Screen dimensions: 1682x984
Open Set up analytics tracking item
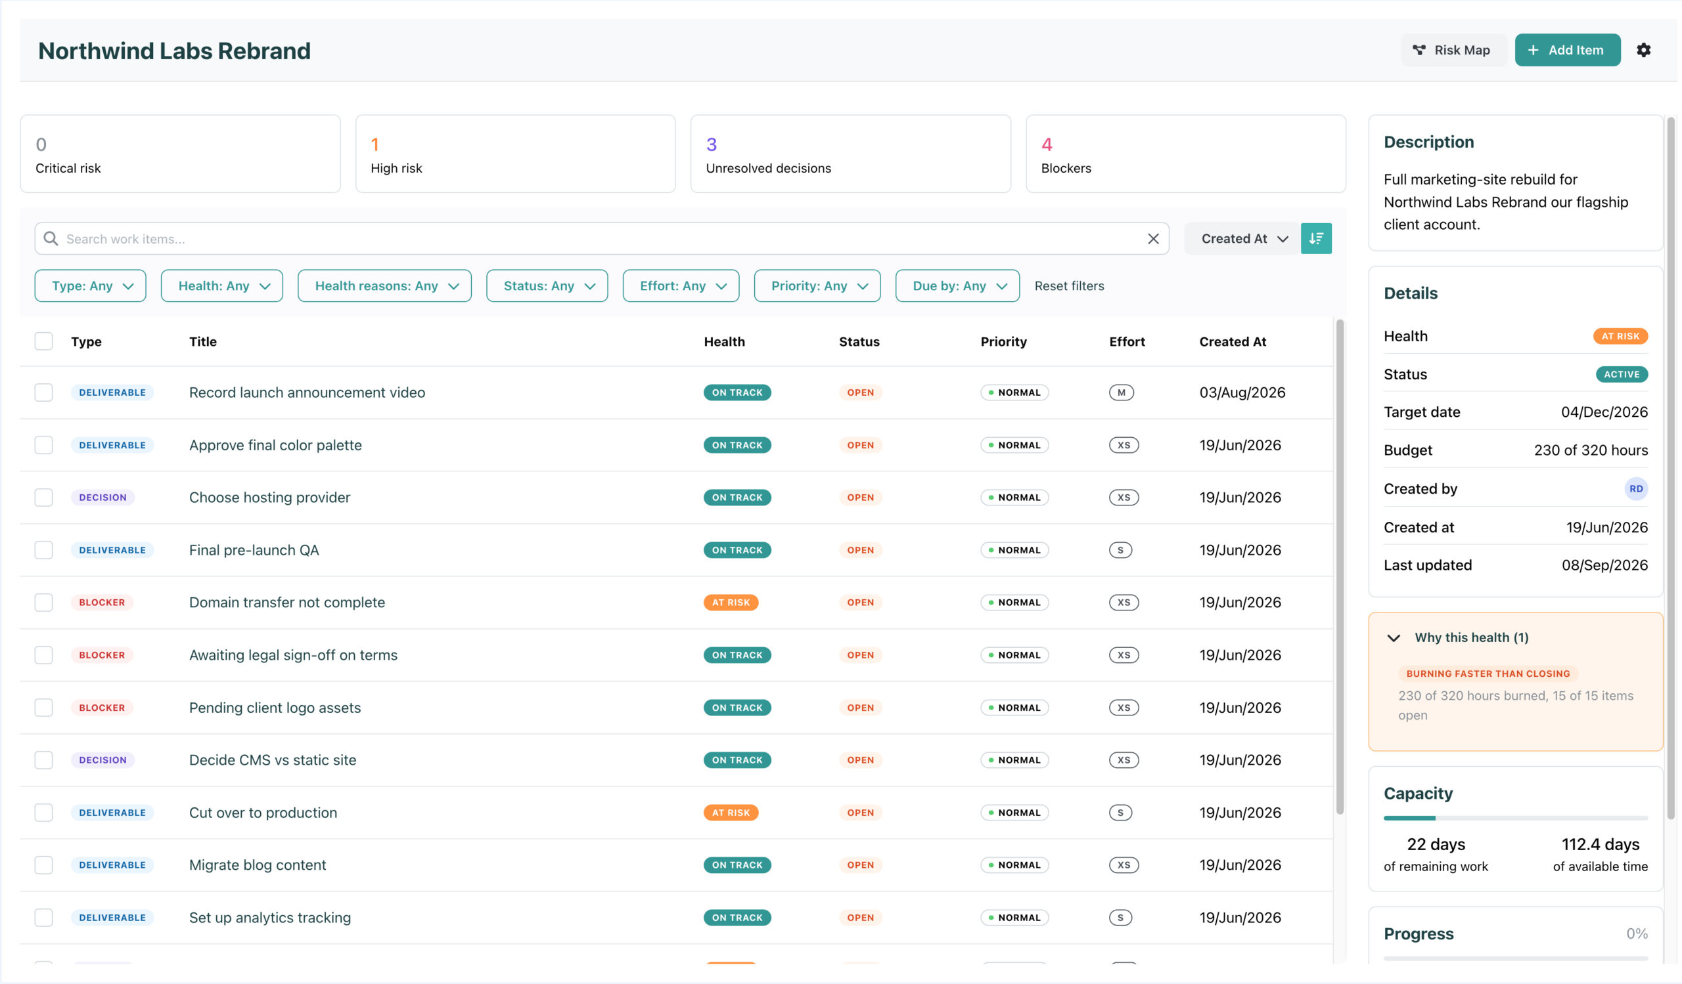(269, 918)
